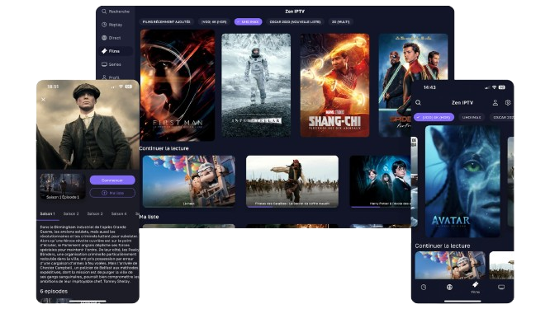Screen dimensions: 550x309
Task: Click the 'Zen IPTV' title on right phone
Action: [x=462, y=102]
